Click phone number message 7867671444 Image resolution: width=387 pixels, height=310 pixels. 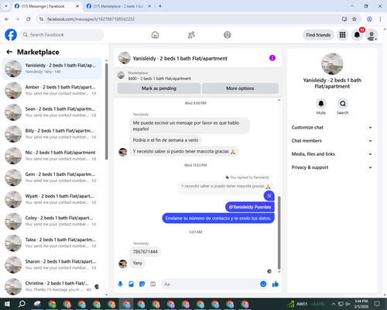tap(145, 252)
